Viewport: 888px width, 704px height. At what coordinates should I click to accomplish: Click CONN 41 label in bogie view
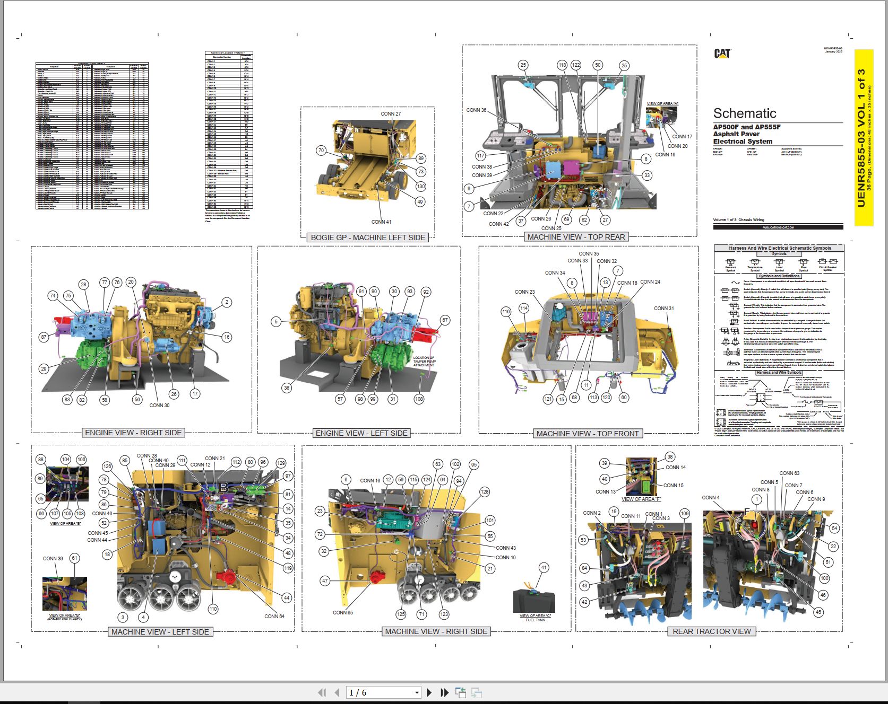point(381,222)
